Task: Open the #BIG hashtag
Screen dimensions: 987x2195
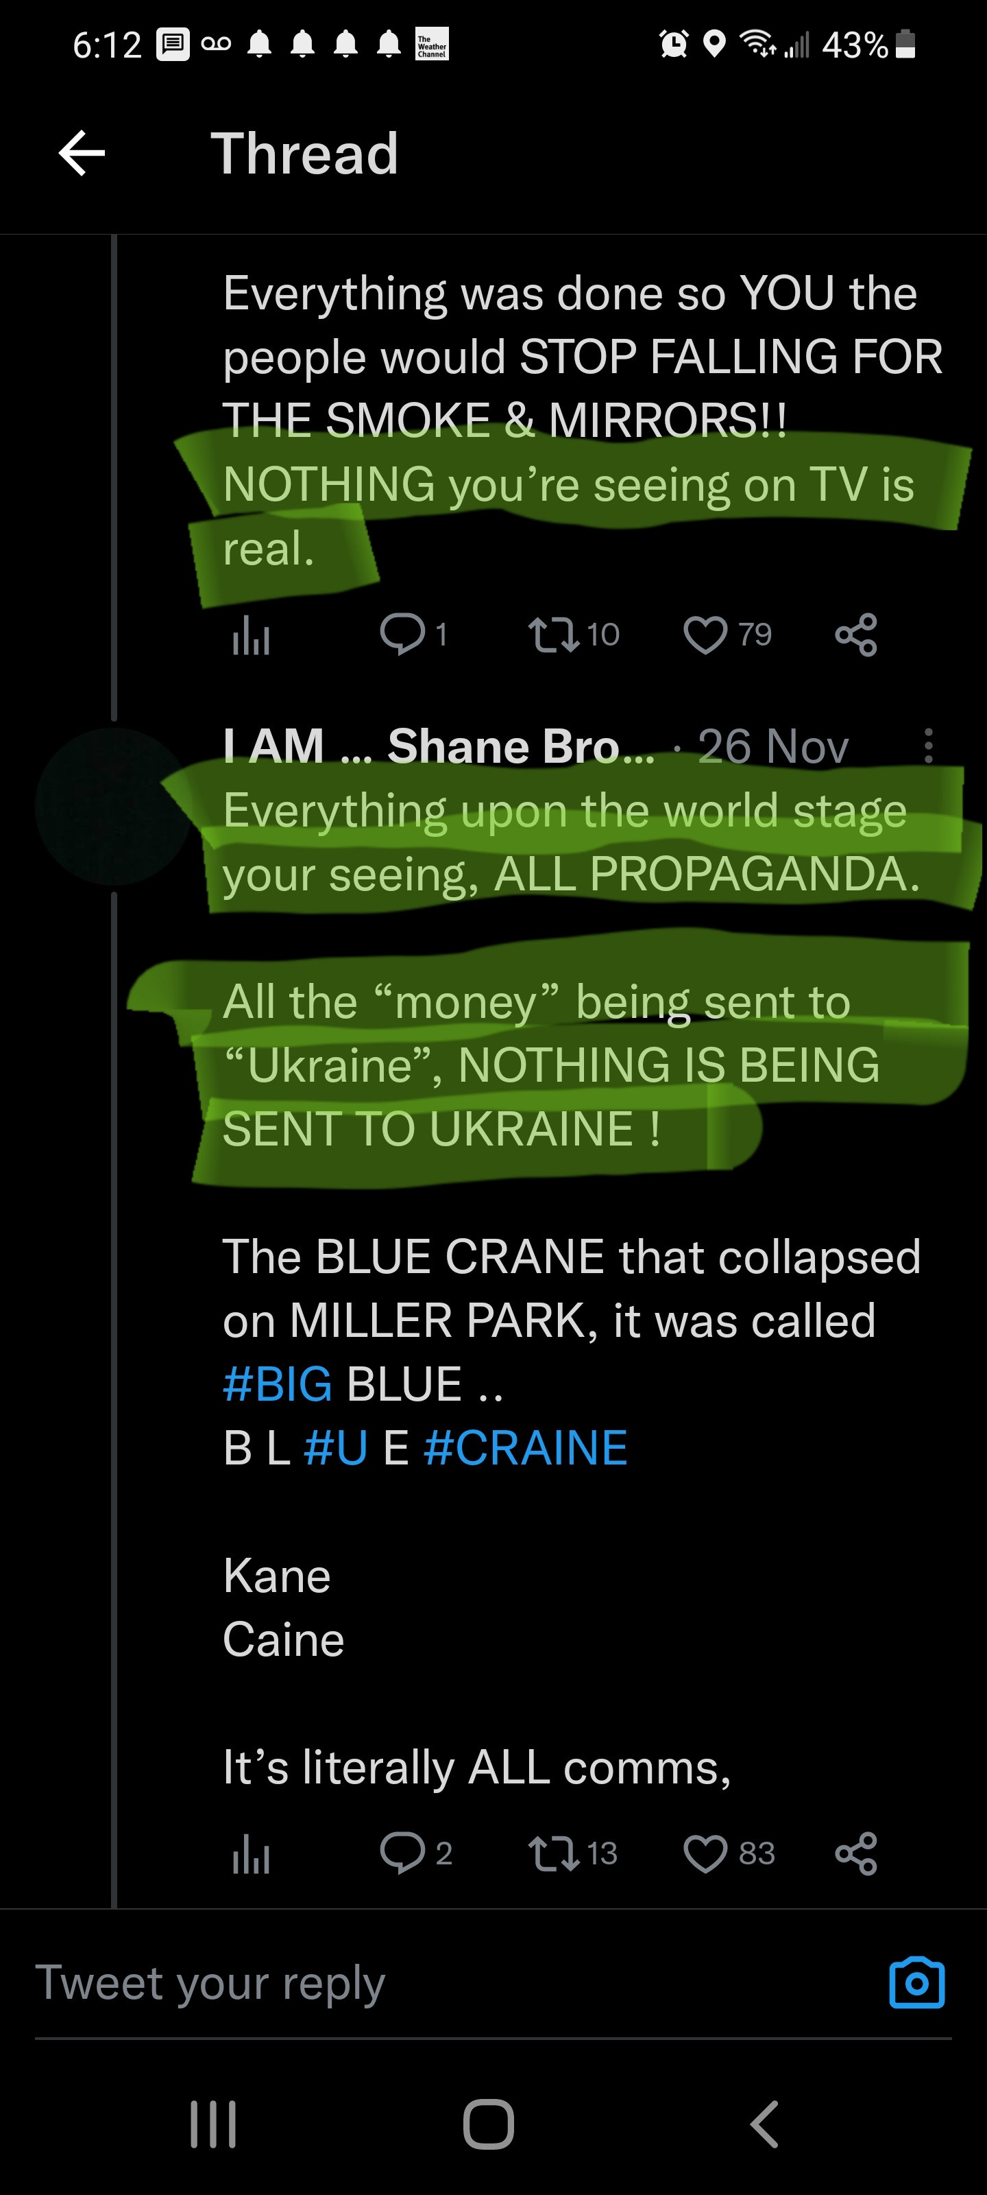Action: tap(278, 1384)
